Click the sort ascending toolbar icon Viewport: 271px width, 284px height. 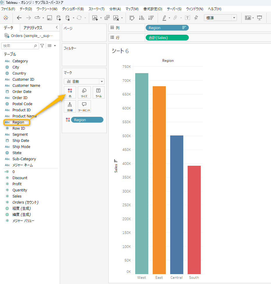[141, 18]
